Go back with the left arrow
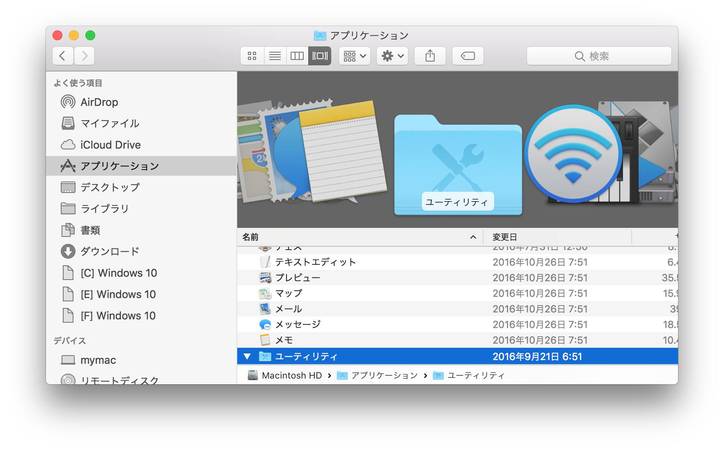This screenshot has height=450, width=724. click(x=63, y=56)
